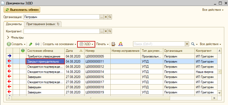
Task: Open the Печать dropdown menu
Action: click(103, 44)
